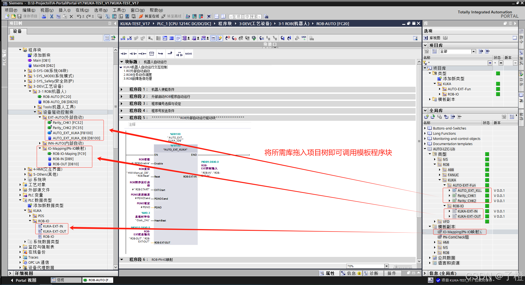Open the 项目(P) menu

coord(11,10)
